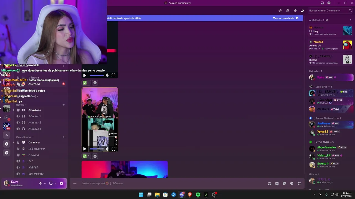Fullscreen the first video attachment
355x199 pixels.
113,75
